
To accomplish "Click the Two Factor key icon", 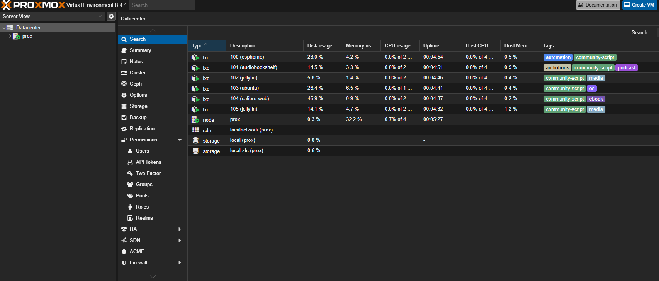I will coord(130,173).
